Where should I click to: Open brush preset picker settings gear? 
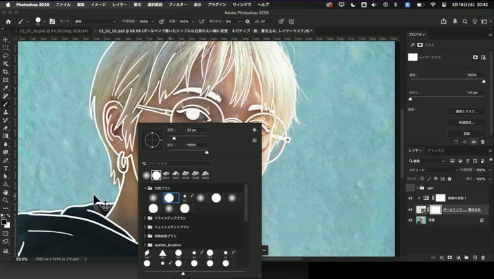[254, 130]
